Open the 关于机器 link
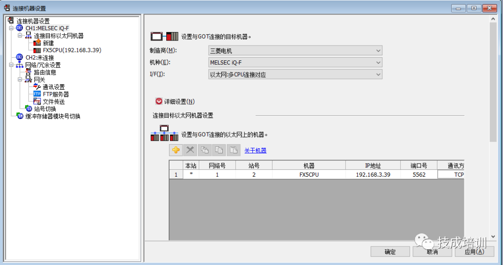The width and height of the screenshot is (503, 265). 255,151
